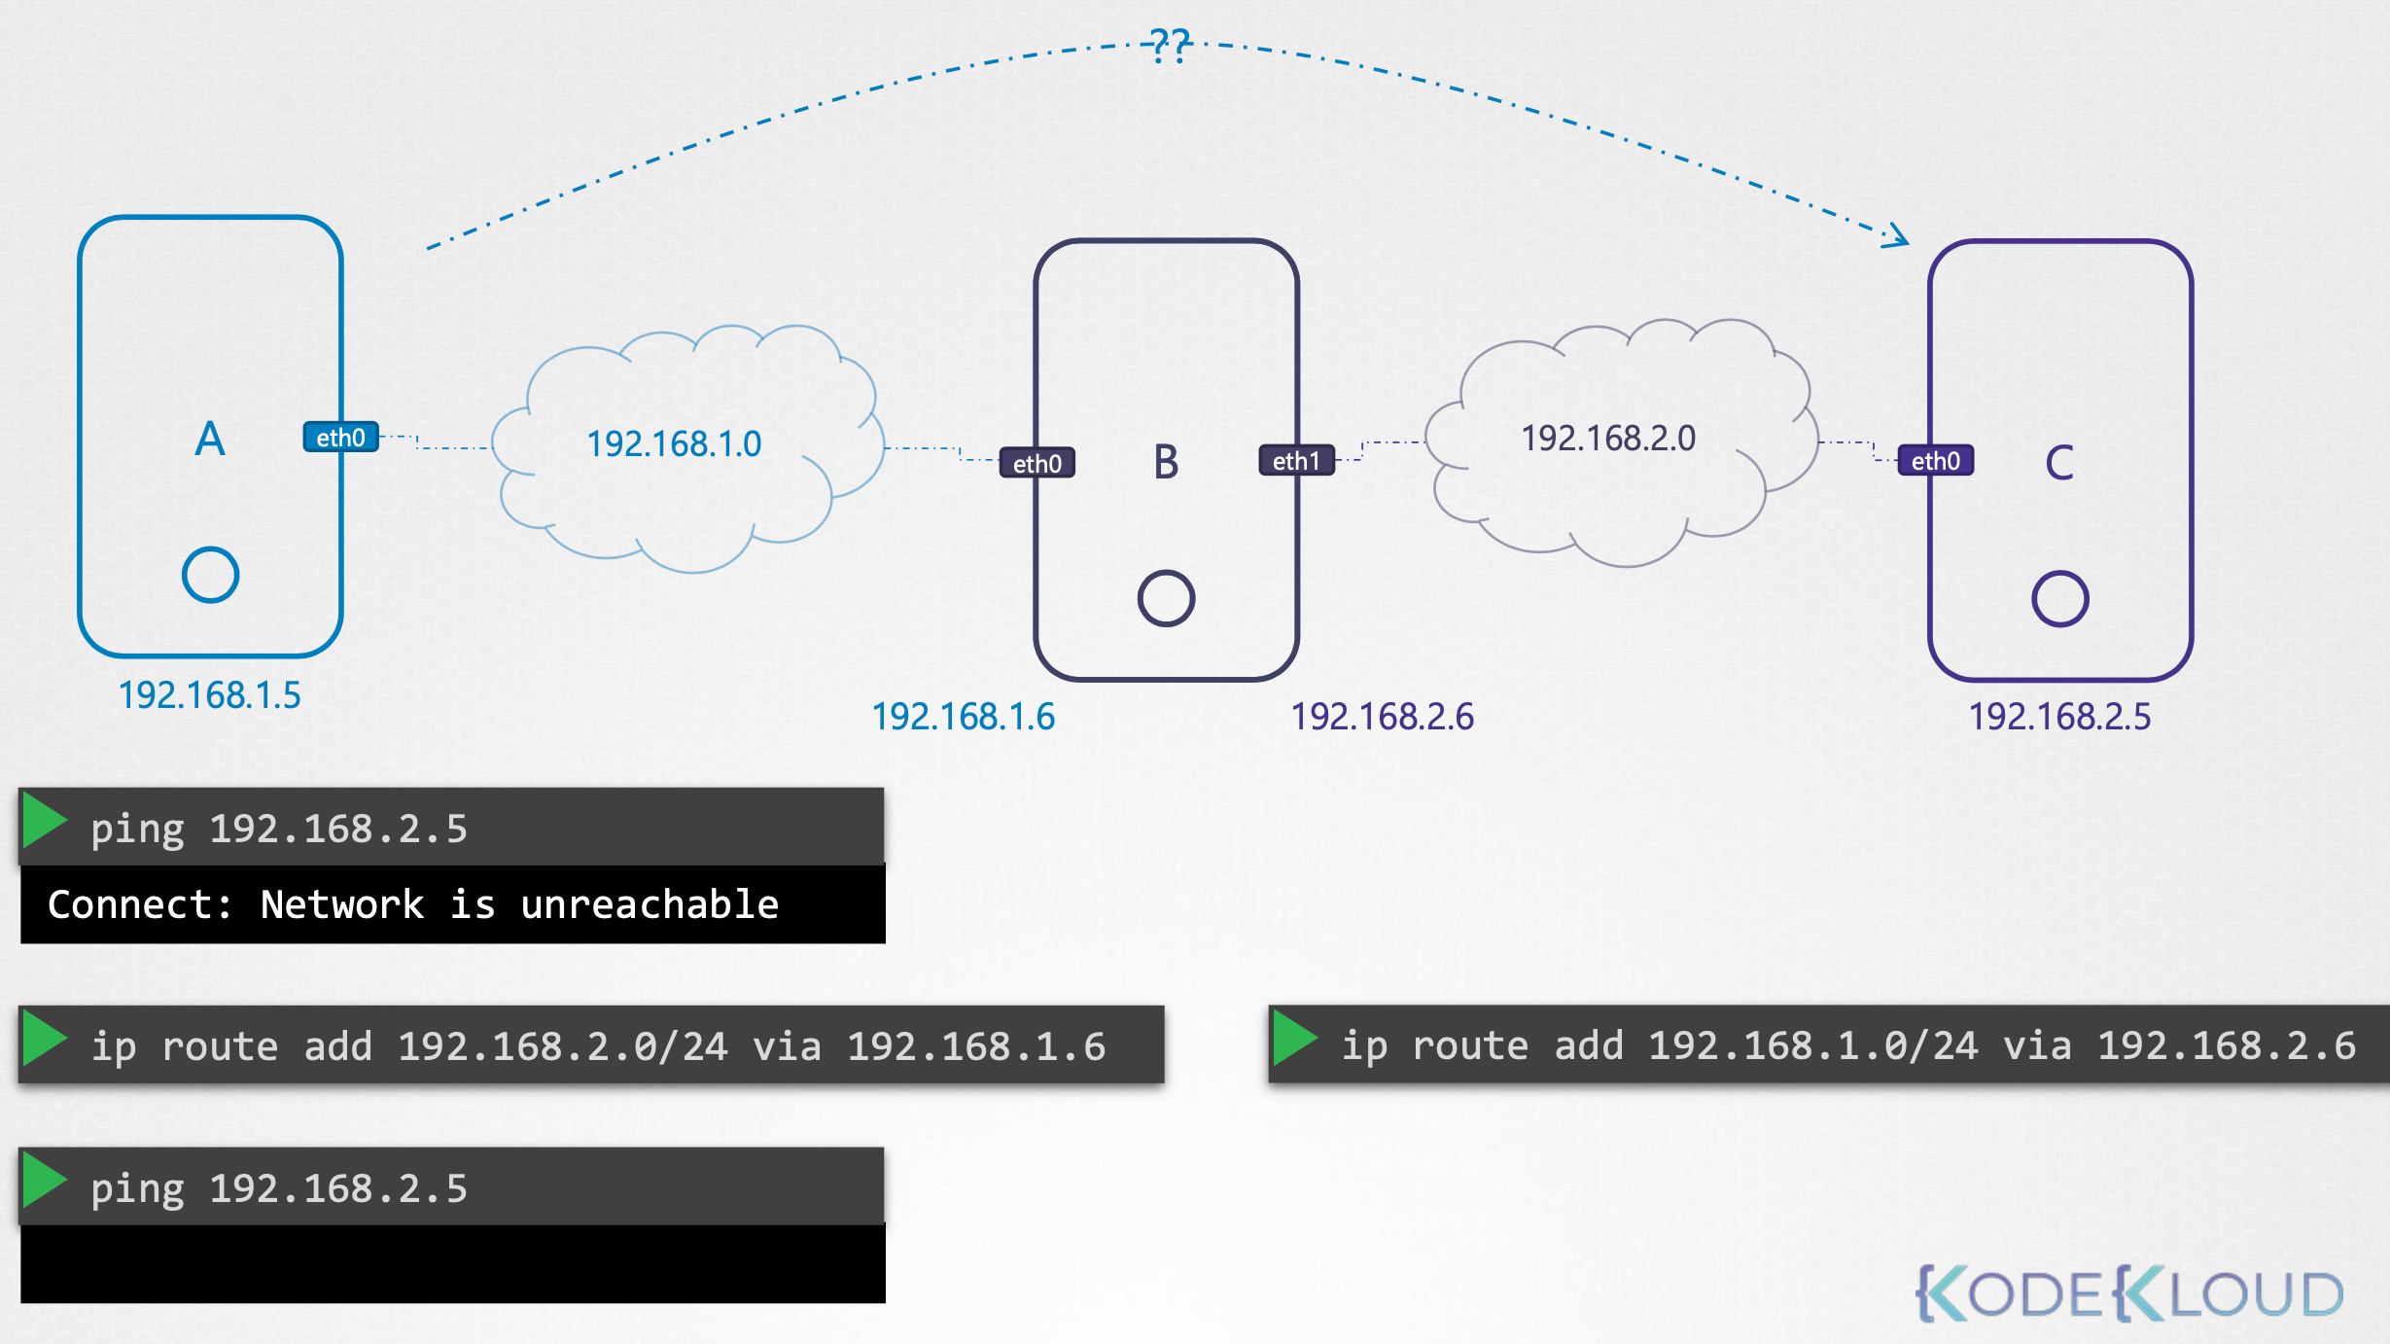Click the empty black output box below bottom ping
Image resolution: width=2390 pixels, height=1344 pixels.
pos(453,1264)
